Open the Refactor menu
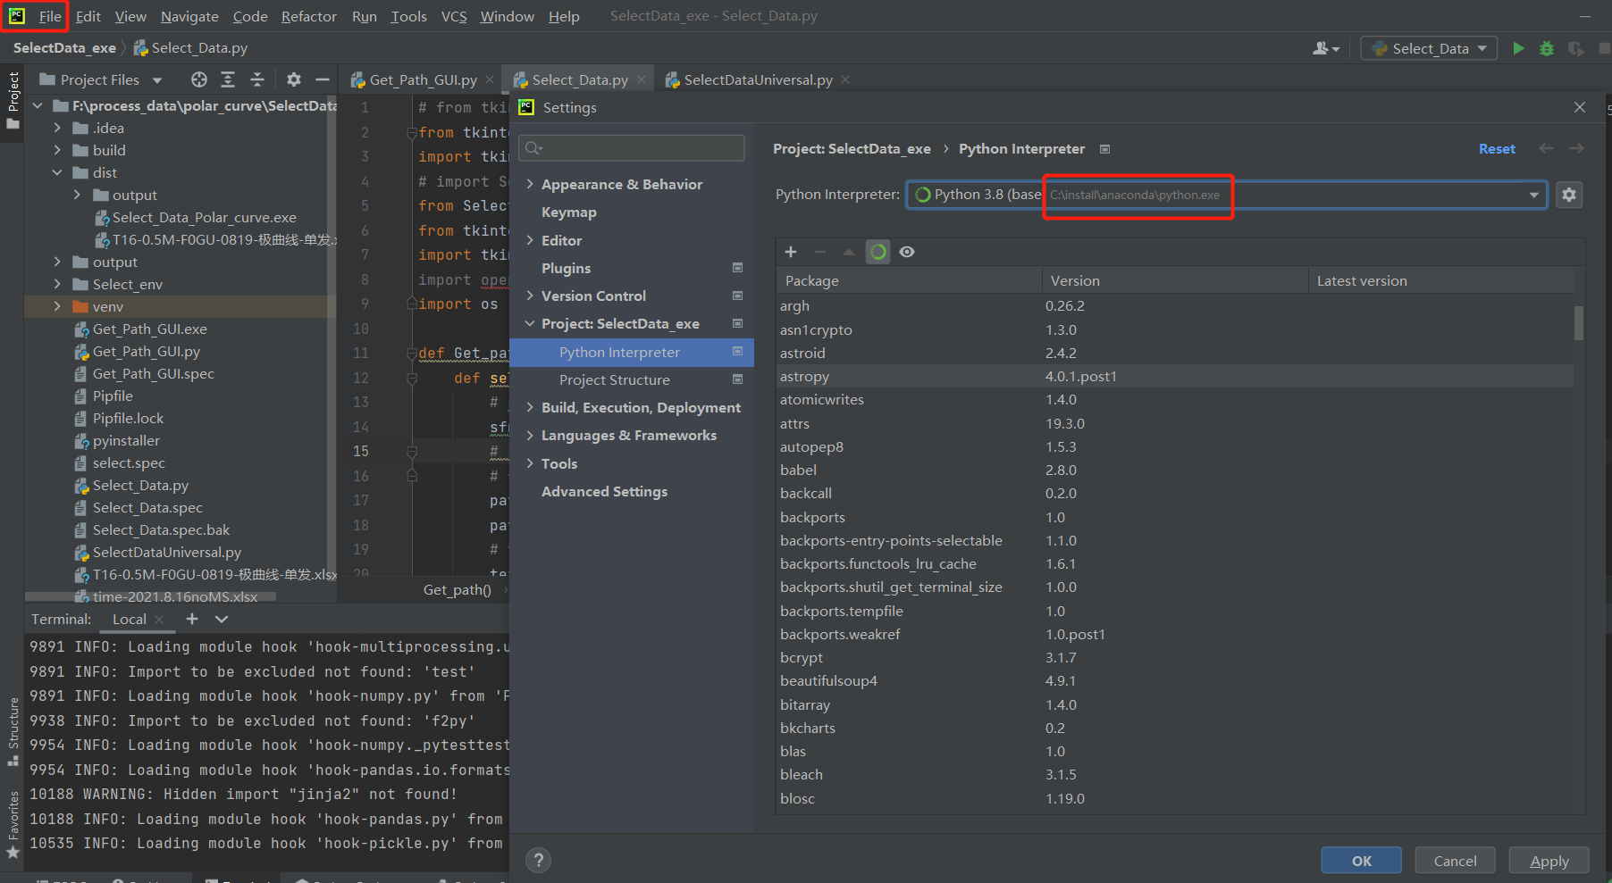Viewport: 1612px width, 883px height. click(x=308, y=16)
